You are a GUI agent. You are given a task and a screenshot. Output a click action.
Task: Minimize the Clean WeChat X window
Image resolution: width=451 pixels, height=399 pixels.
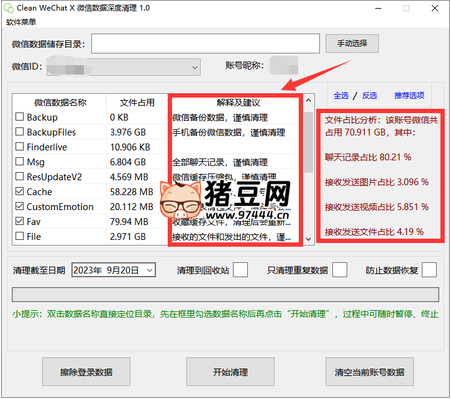(x=378, y=8)
